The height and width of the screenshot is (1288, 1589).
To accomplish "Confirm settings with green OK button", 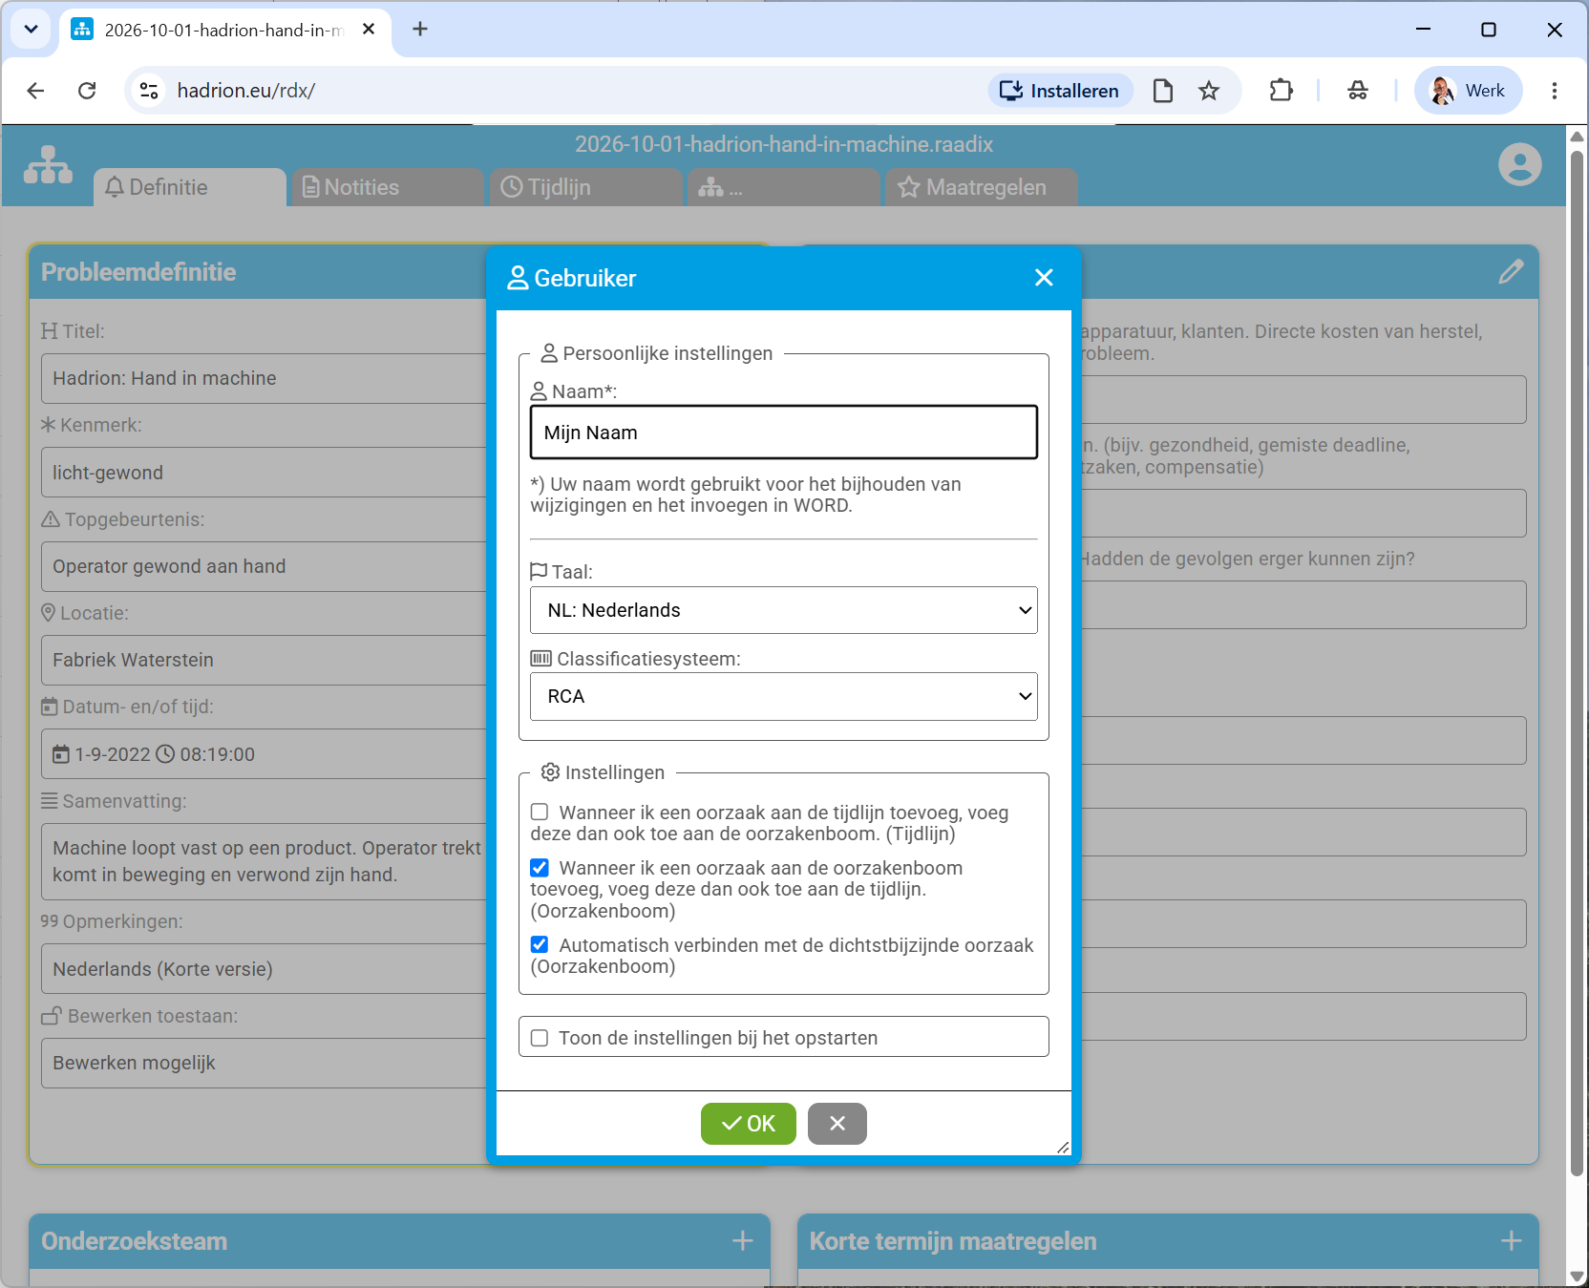I will tap(748, 1124).
